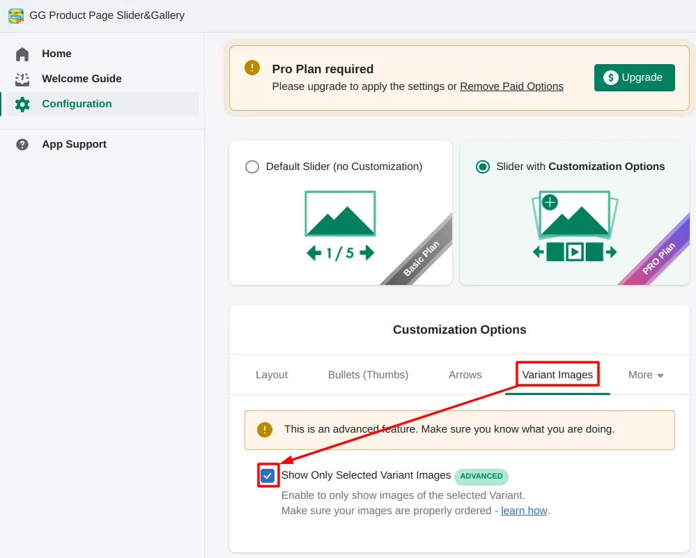Screen dimensions: 696x558
Task: Click the advanced feature warning icon
Action: 265,429
